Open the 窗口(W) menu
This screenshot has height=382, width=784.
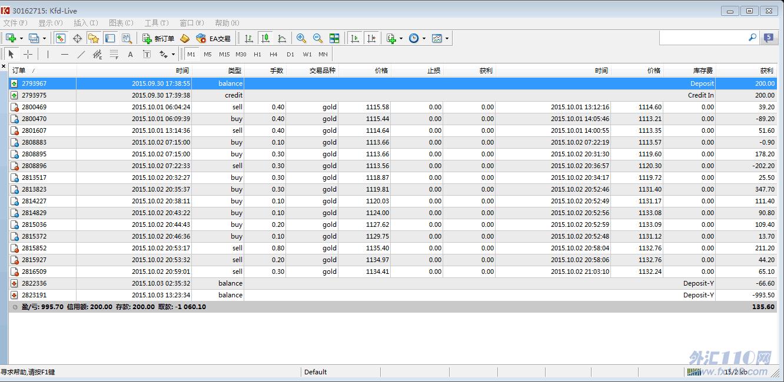192,23
